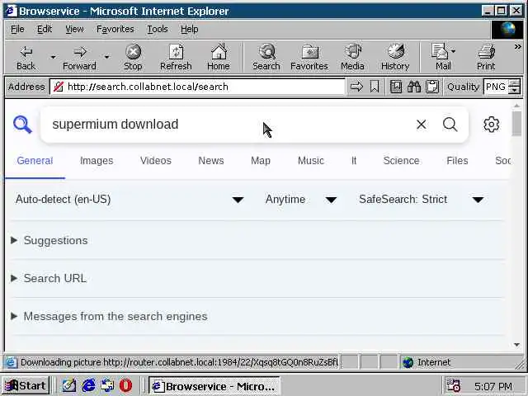Screen dimensions: 528x396
Task: Open the Back history dropdown arrow
Action: coord(53,58)
